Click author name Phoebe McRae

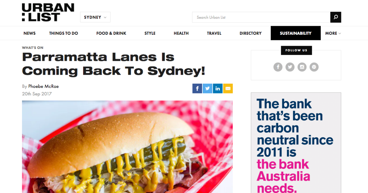(44, 86)
